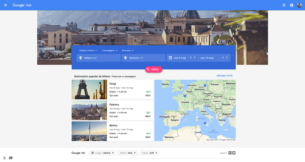Click the Palermo marker on the map

click(205, 123)
